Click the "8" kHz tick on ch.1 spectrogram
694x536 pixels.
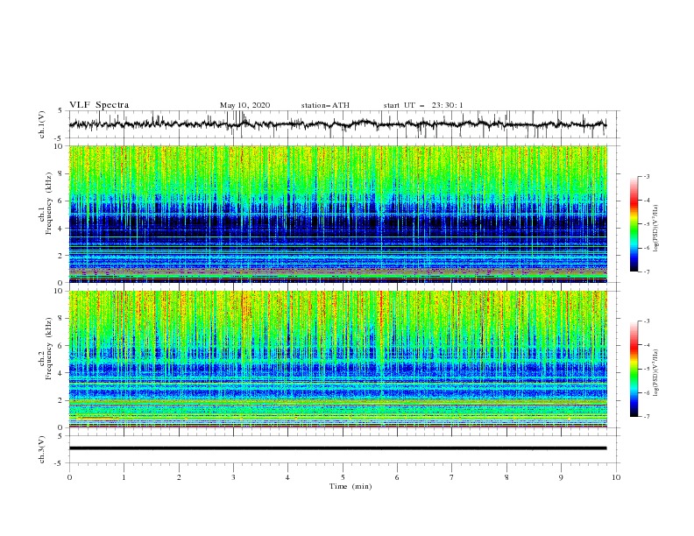[60, 173]
